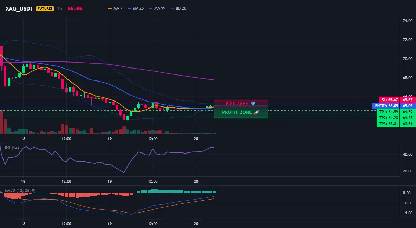Screen dimensions: 416x228
Task: Toggle the MA 99 legend entry
Action: tap(157, 8)
